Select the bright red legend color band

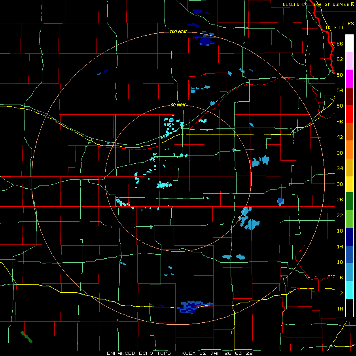349,114
